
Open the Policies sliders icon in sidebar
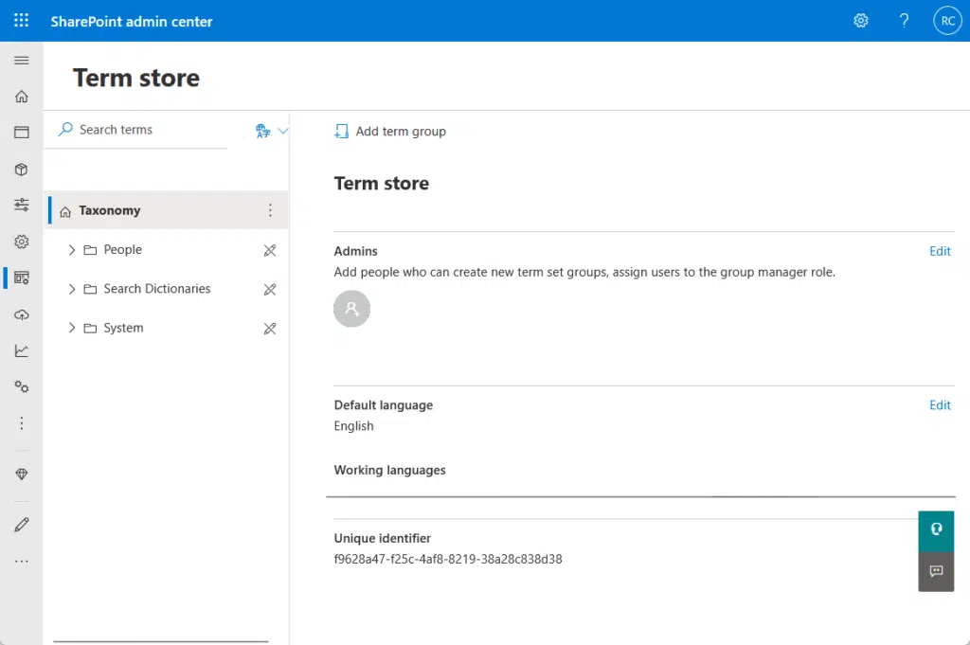[22, 206]
